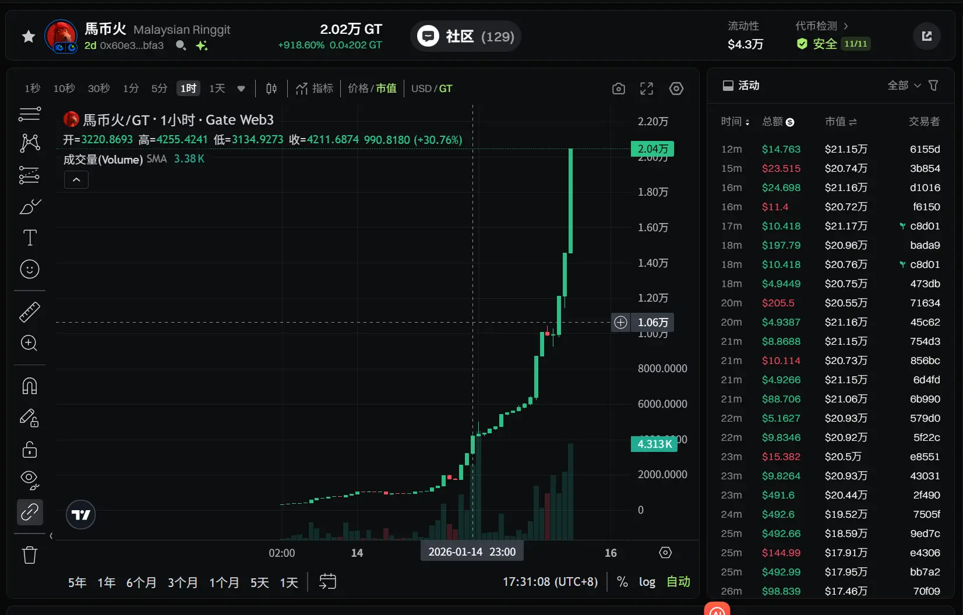
Task: Open the go-to-date calendar icon
Action: pyautogui.click(x=328, y=582)
